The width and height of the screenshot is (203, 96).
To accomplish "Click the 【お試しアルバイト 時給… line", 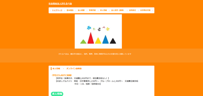I will (97, 81).
